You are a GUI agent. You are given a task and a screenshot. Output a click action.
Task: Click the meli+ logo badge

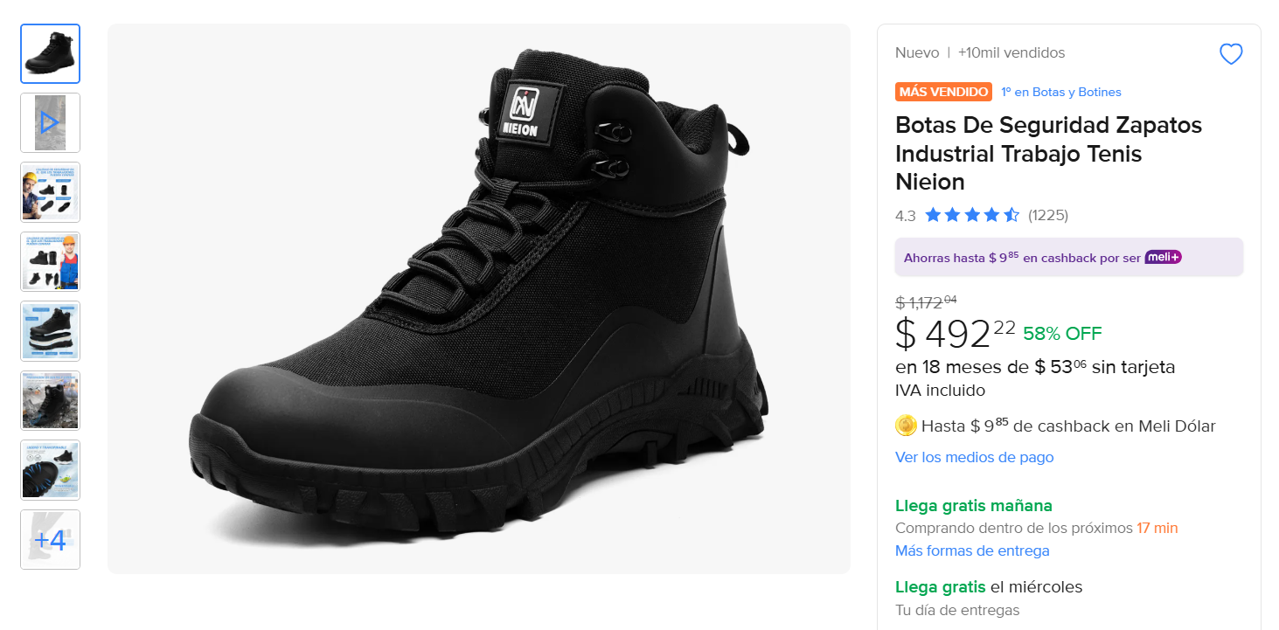1163,257
